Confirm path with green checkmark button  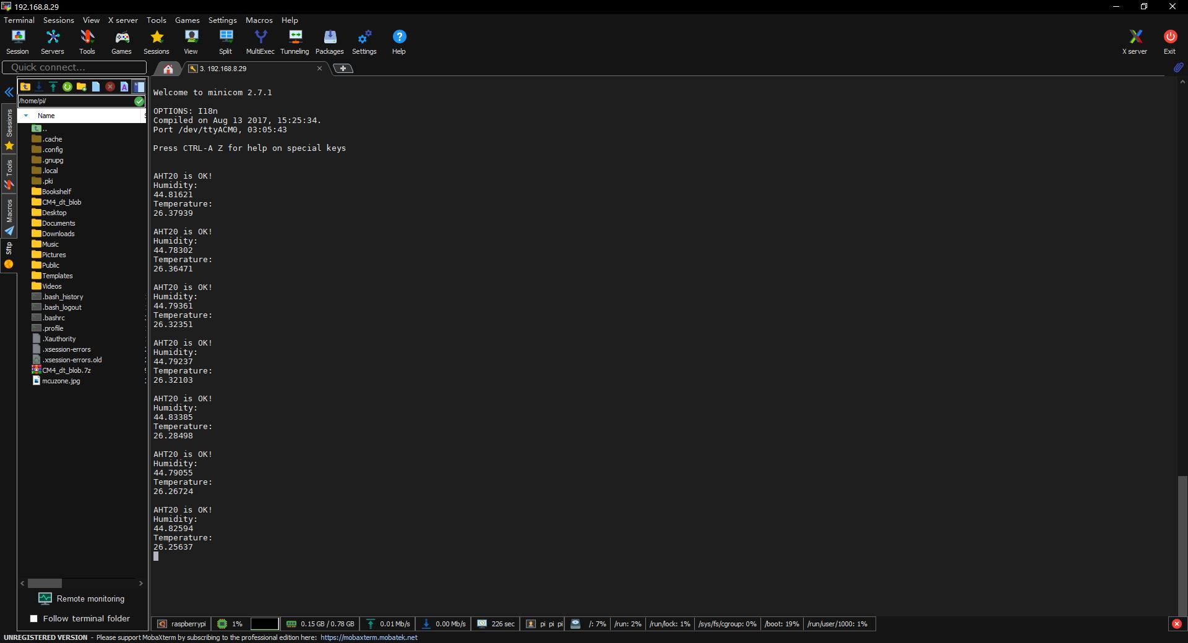pyautogui.click(x=139, y=101)
